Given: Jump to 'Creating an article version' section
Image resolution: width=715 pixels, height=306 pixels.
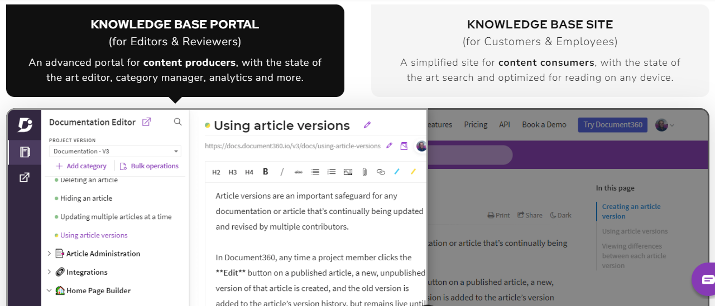Looking at the screenshot, I should point(631,211).
